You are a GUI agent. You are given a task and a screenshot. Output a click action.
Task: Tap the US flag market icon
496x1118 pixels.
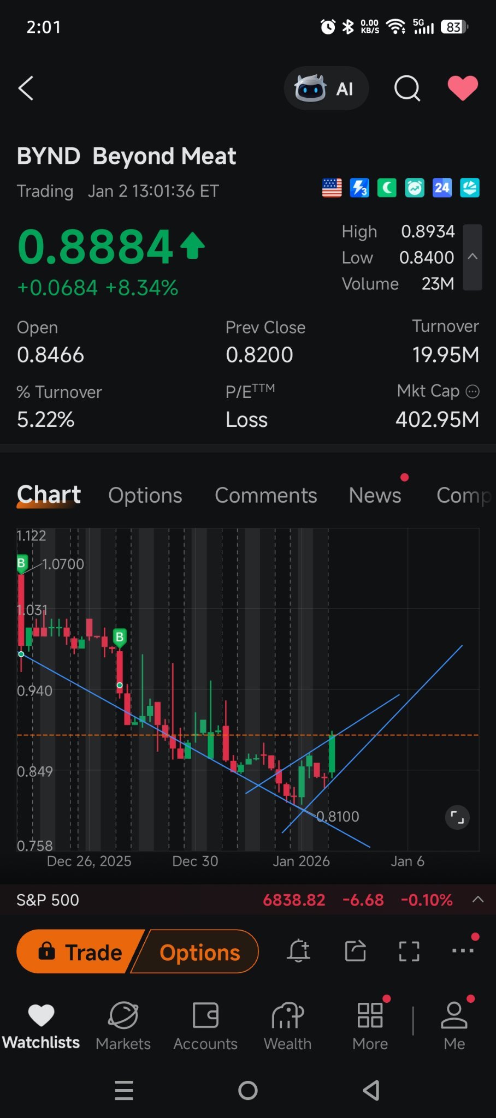tap(332, 188)
